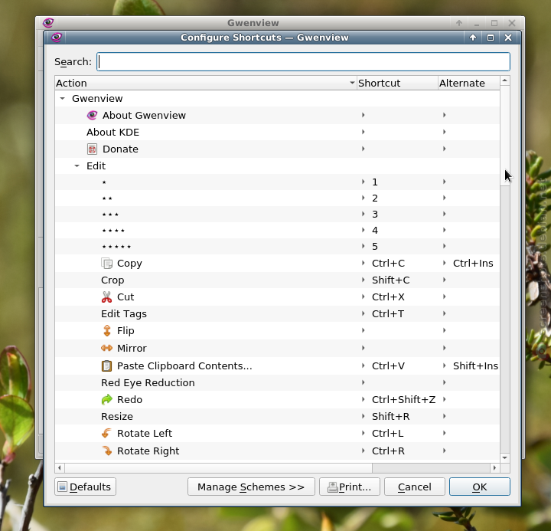This screenshot has height=531, width=551.
Task: Select the single-star rating row
Action: coord(277,182)
